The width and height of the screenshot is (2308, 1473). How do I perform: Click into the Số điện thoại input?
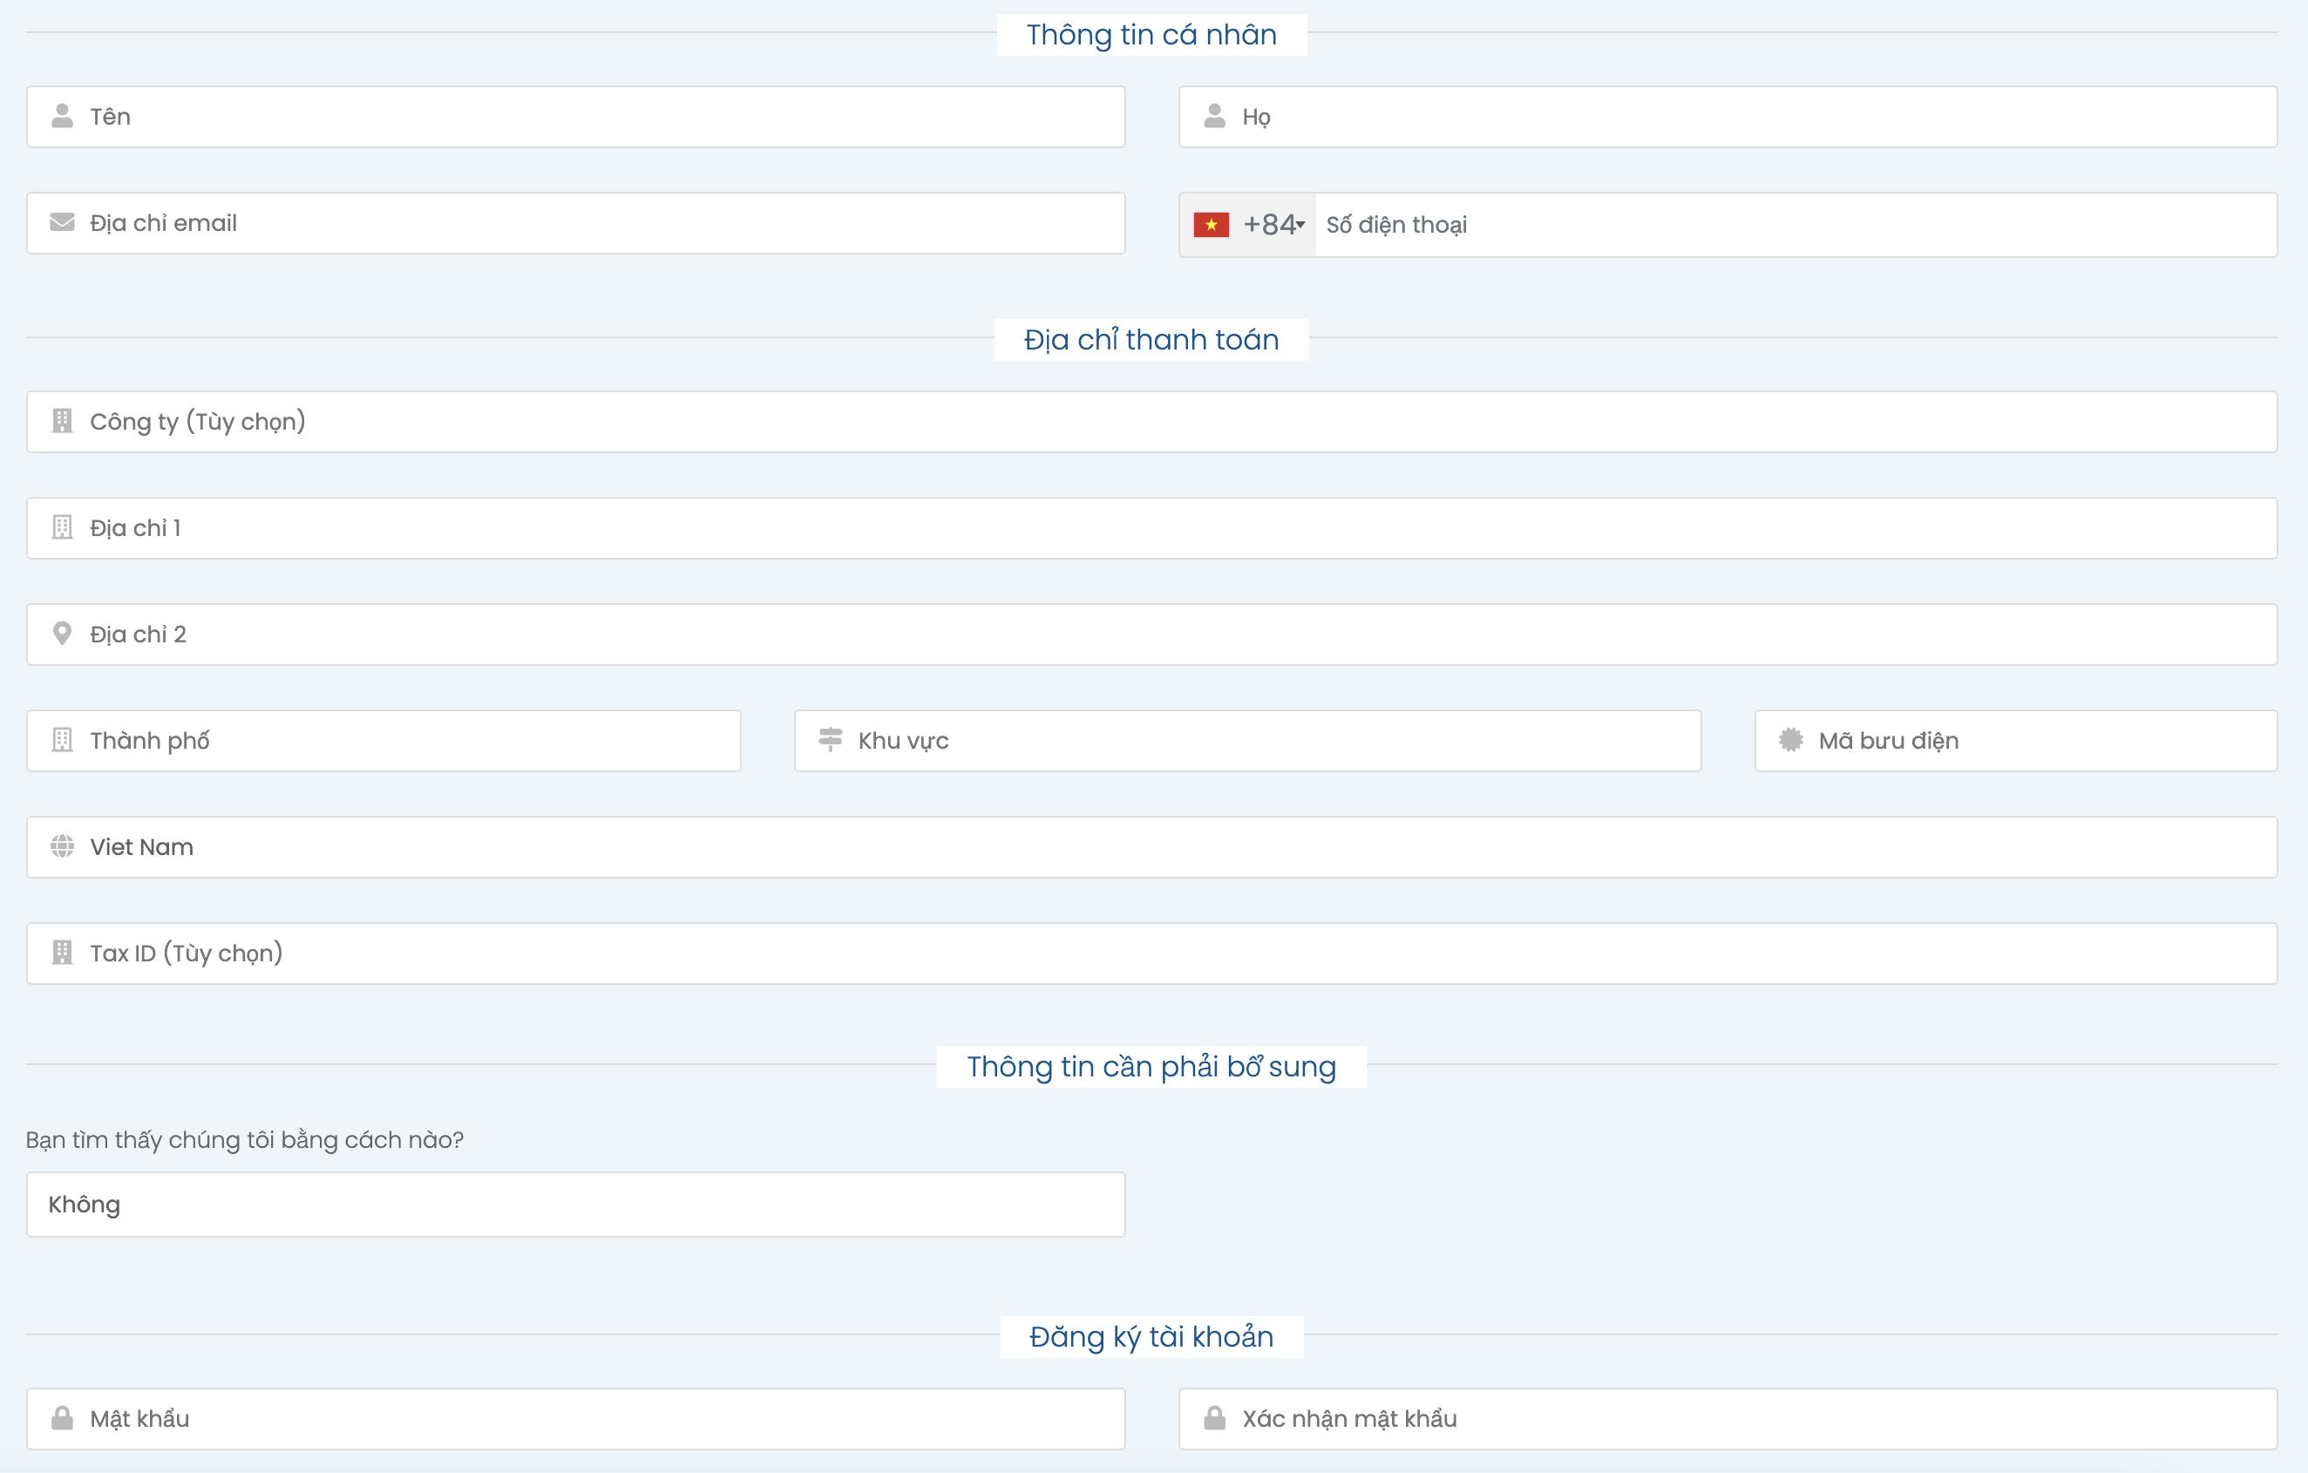tap(1792, 225)
